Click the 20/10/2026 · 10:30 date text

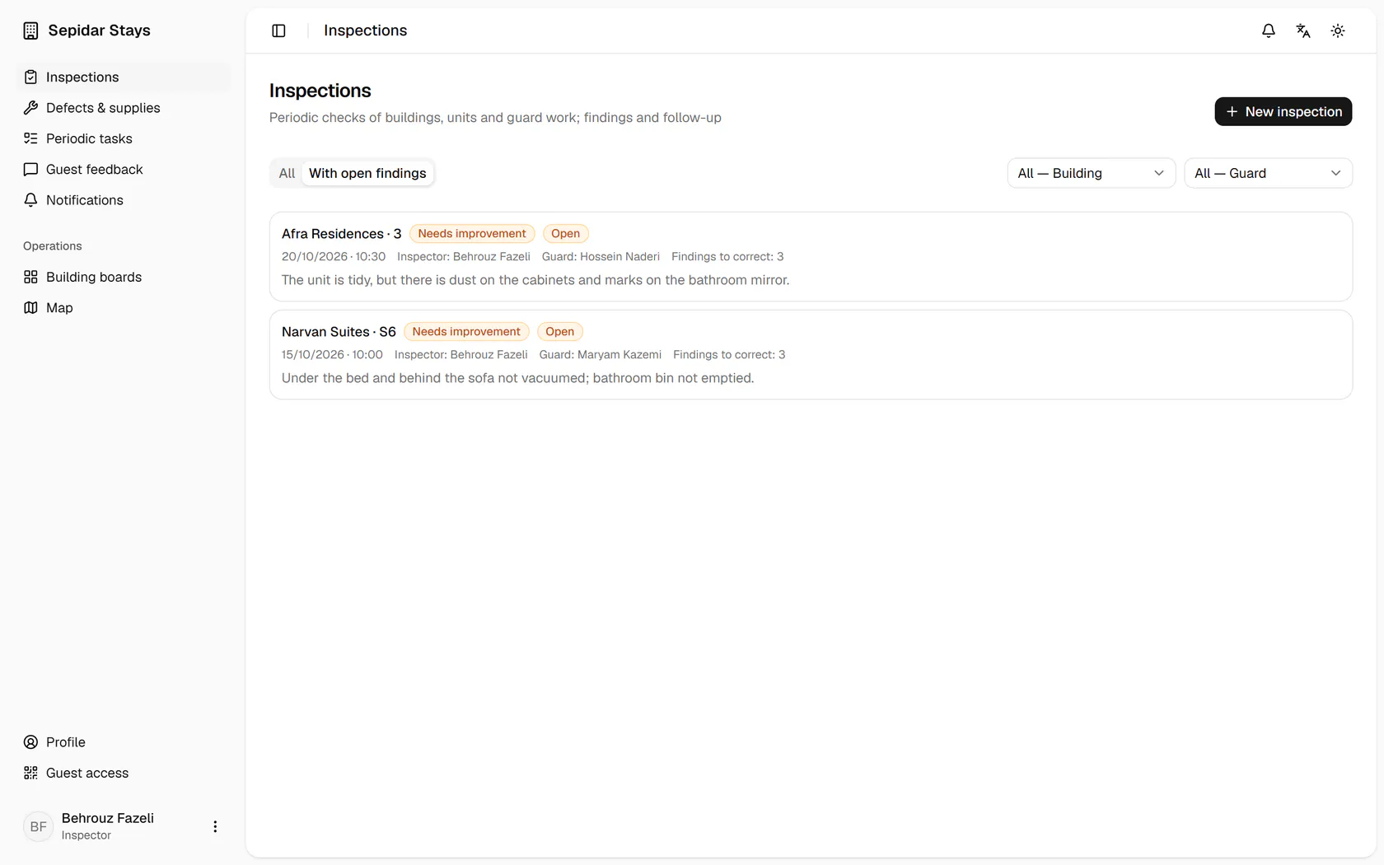click(x=334, y=256)
